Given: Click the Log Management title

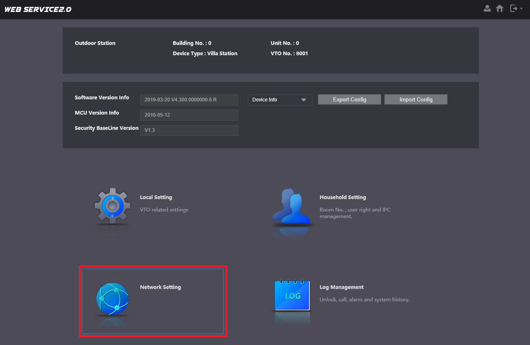Looking at the screenshot, I should 341,287.
